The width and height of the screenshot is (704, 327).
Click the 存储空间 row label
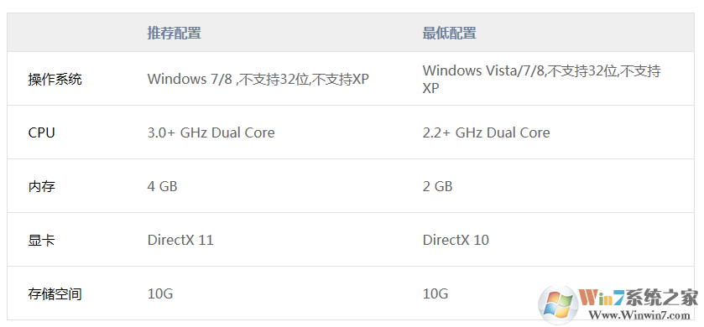(x=55, y=294)
